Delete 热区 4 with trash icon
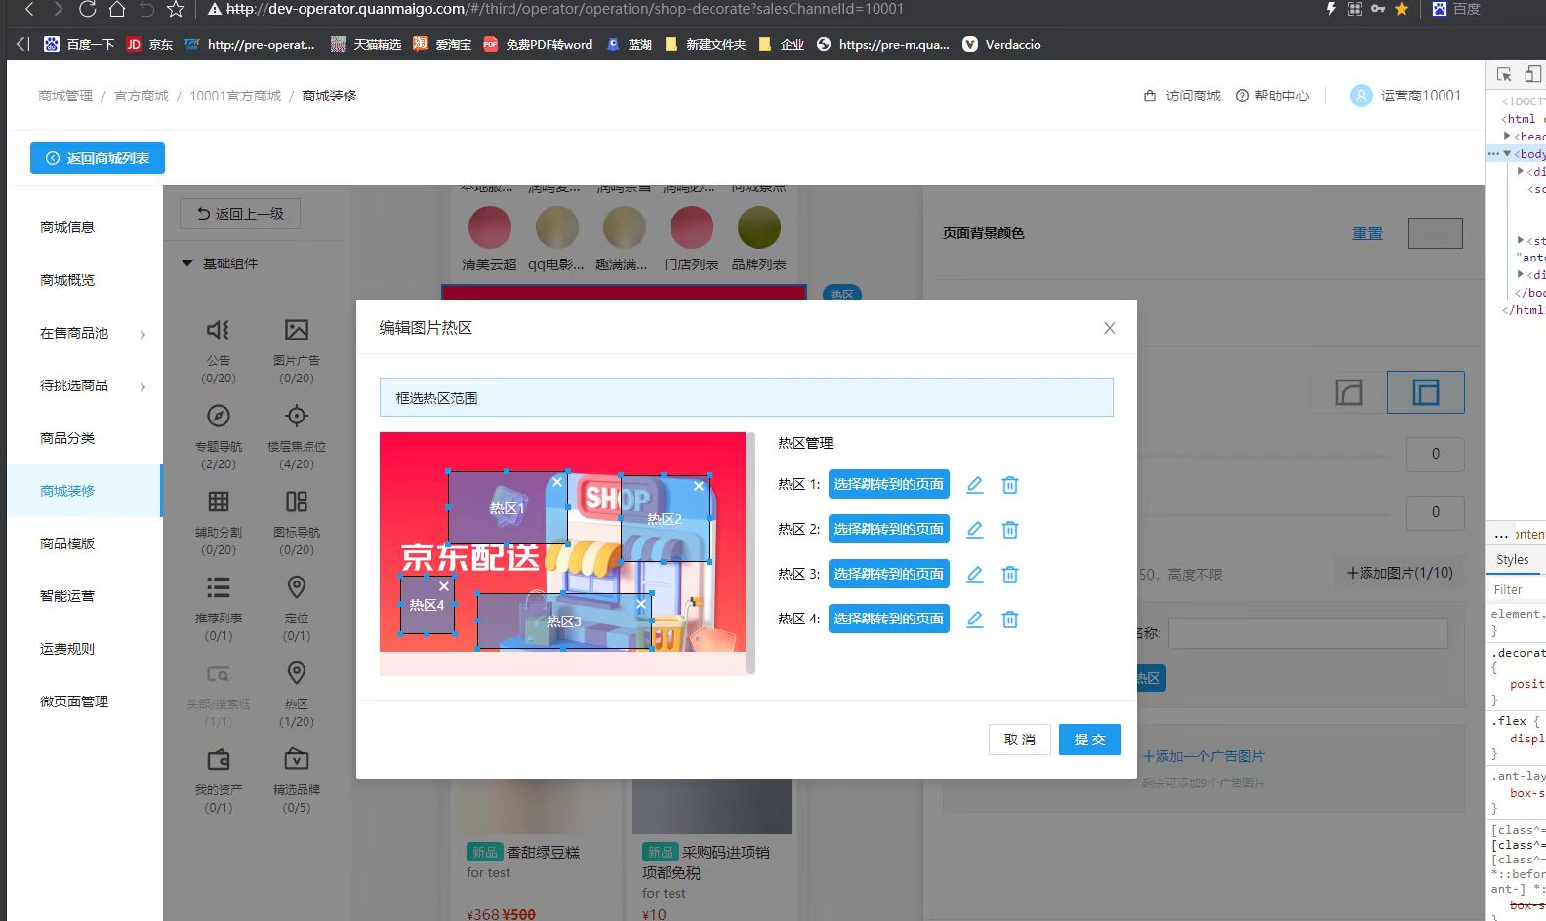1546x921 pixels. 1010,620
